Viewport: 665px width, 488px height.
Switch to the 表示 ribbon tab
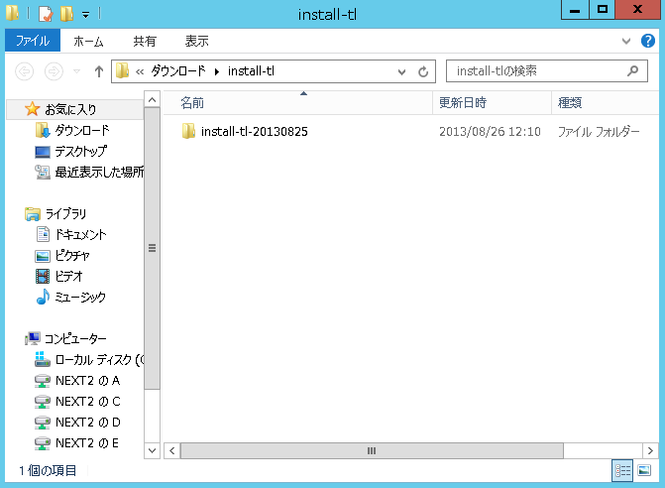pyautogui.click(x=196, y=41)
